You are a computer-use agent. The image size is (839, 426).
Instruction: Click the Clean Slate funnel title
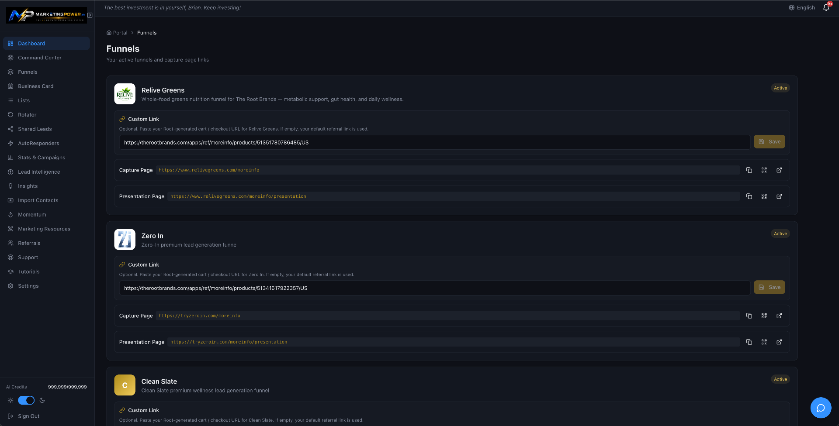159,381
